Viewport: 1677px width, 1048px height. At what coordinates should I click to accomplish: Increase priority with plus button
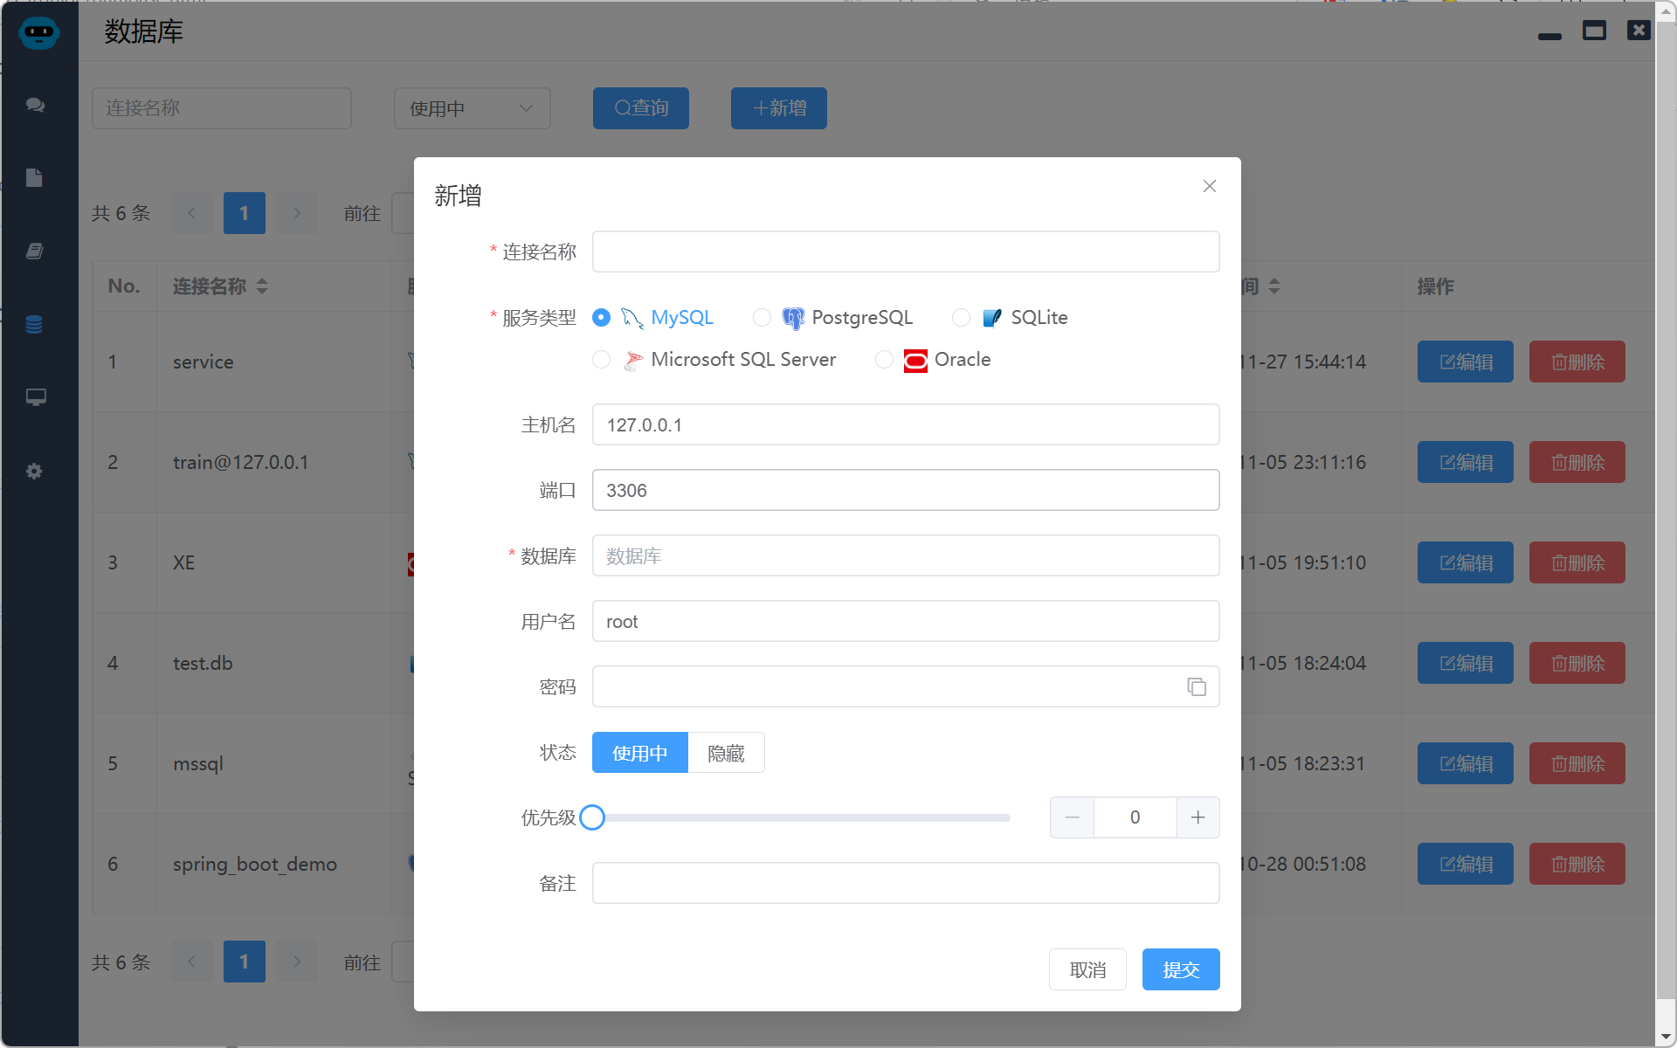pos(1197,817)
